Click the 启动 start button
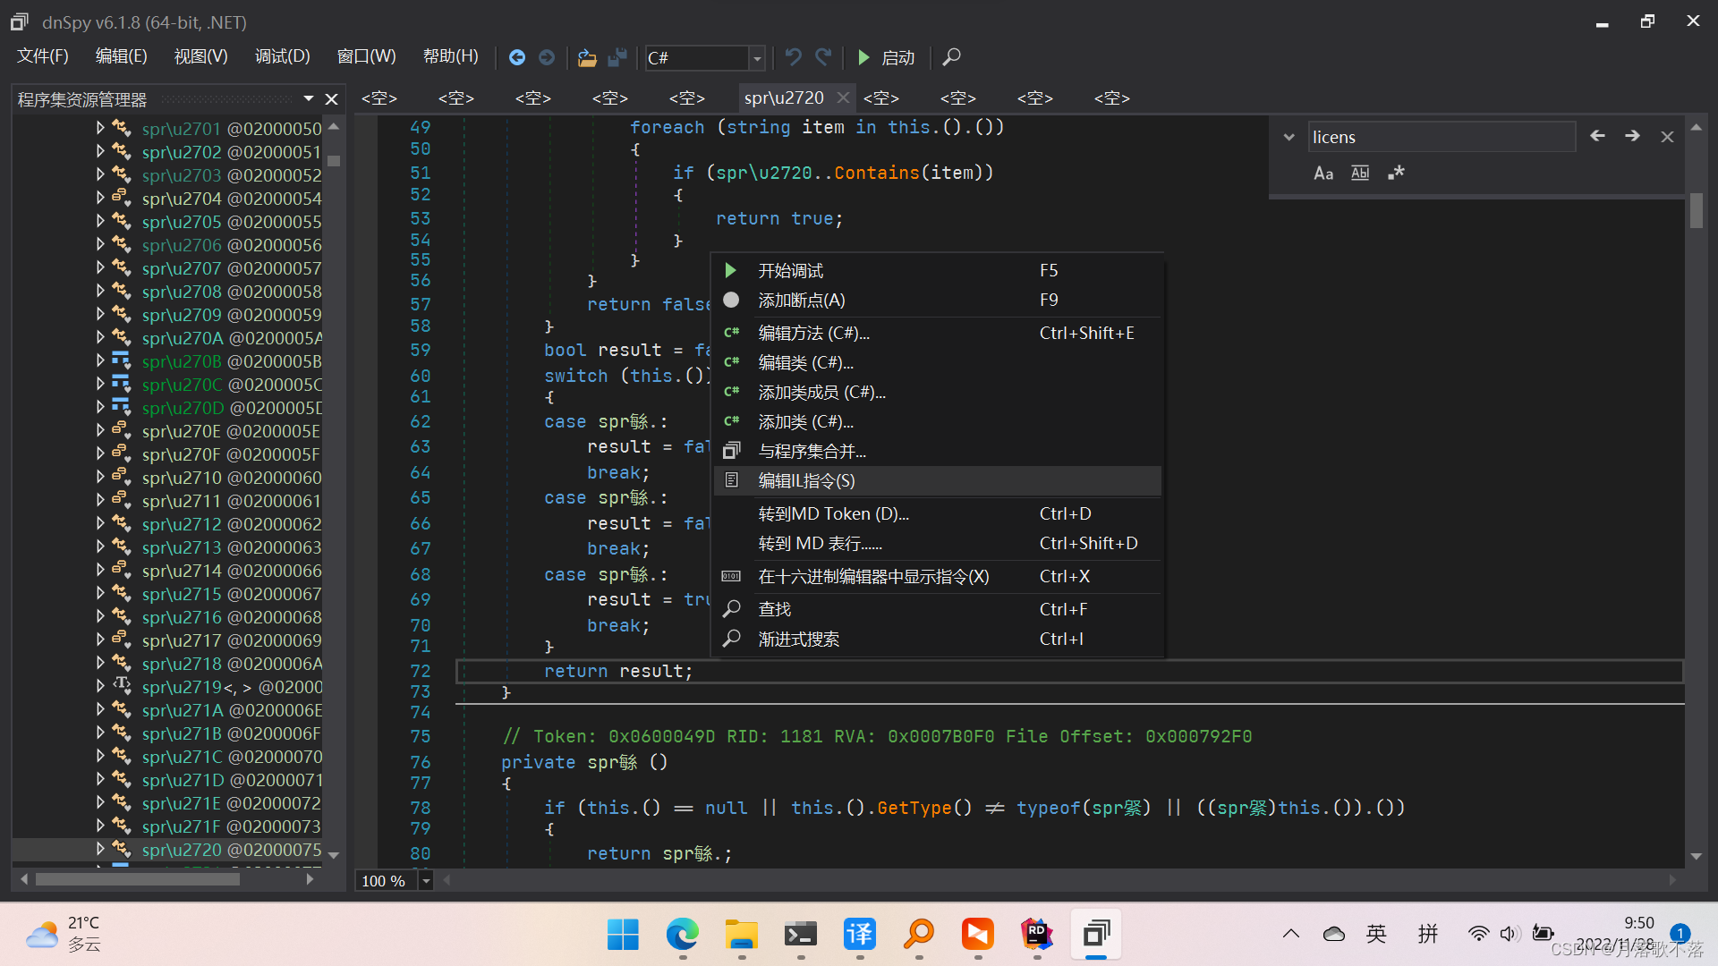 (x=886, y=57)
